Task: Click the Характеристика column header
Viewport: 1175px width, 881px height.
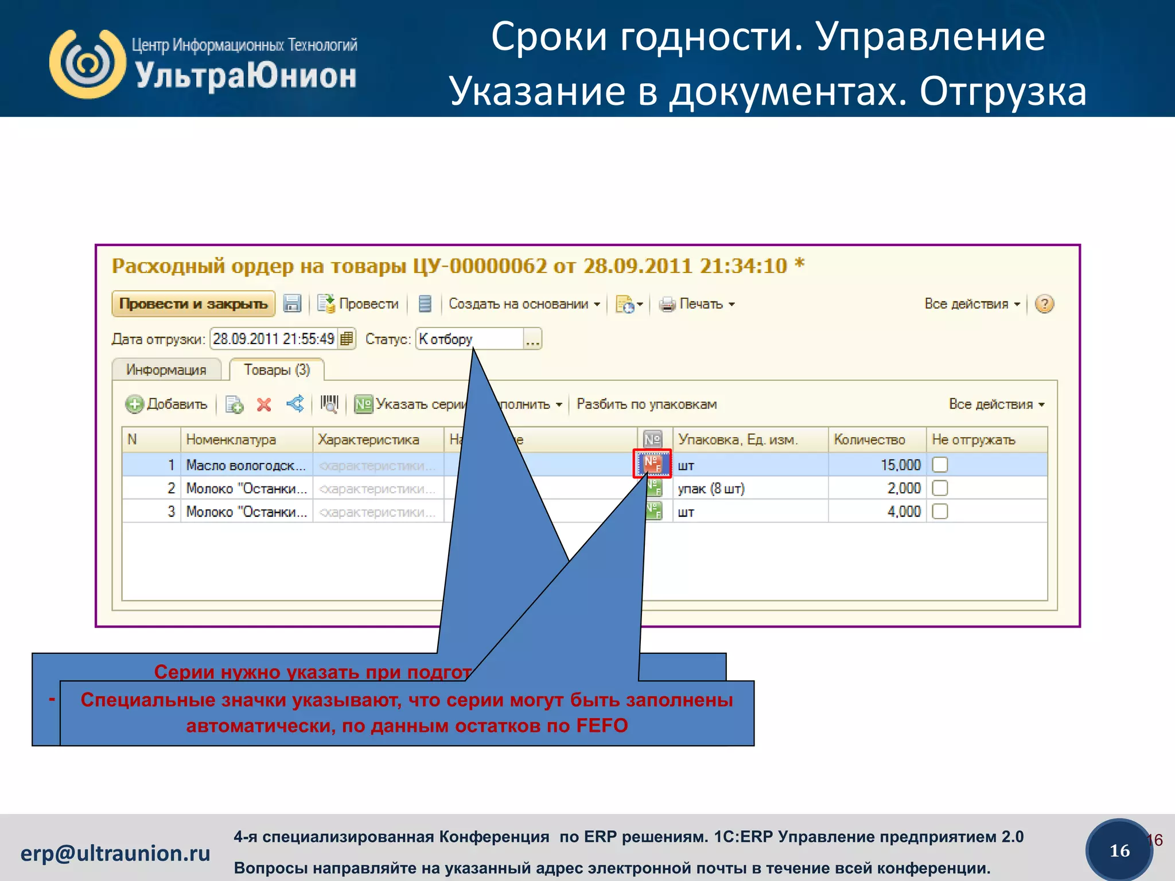Action: [378, 439]
